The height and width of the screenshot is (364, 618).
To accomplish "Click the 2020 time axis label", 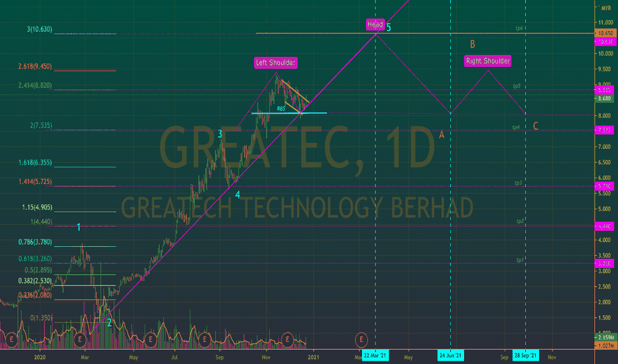I will pos(40,357).
